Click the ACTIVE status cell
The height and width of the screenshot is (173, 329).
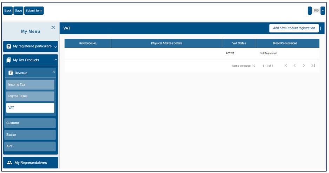click(x=230, y=53)
